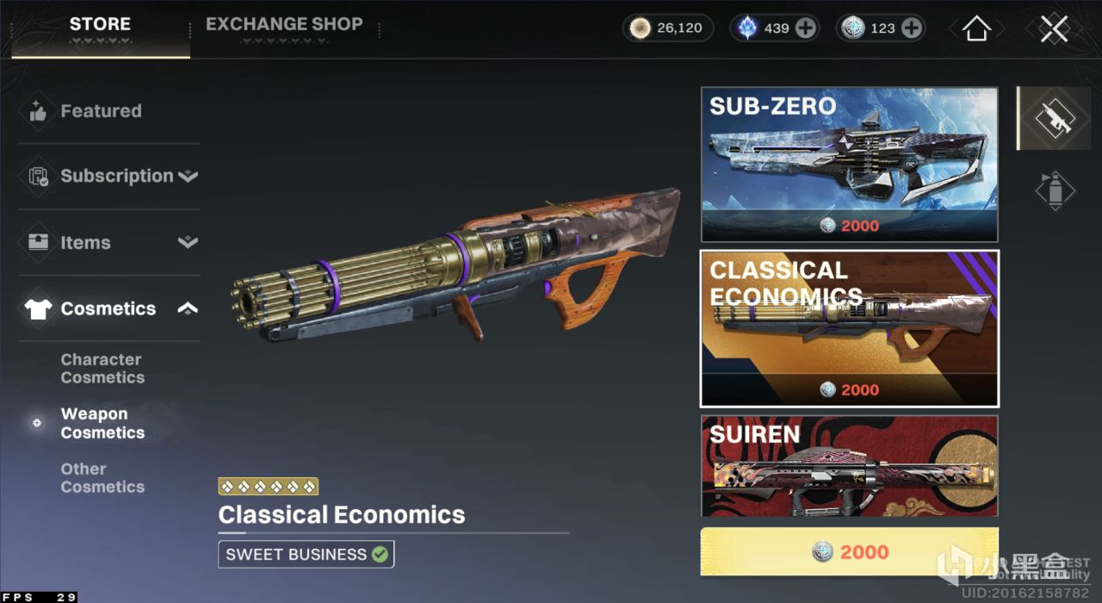
Task: Open Character Cosmetics subcategory
Action: click(x=102, y=369)
